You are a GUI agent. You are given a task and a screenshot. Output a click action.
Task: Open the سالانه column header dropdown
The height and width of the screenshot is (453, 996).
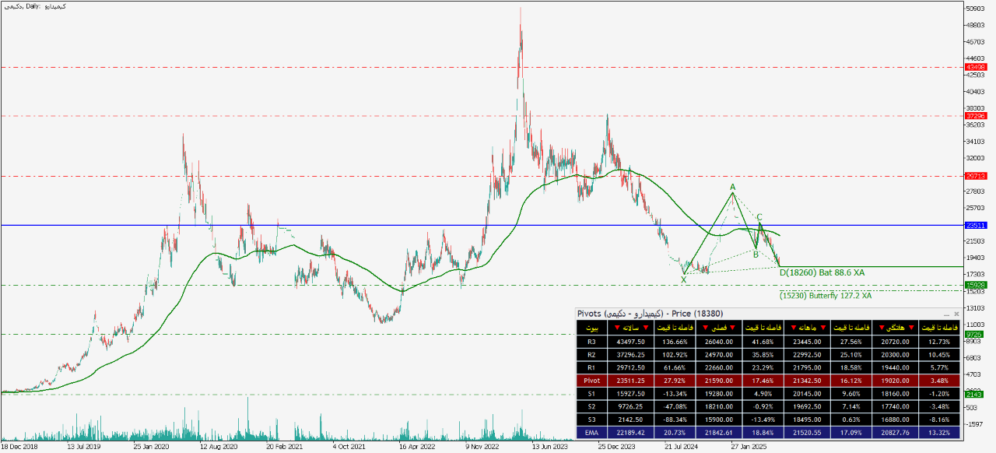tap(631, 328)
